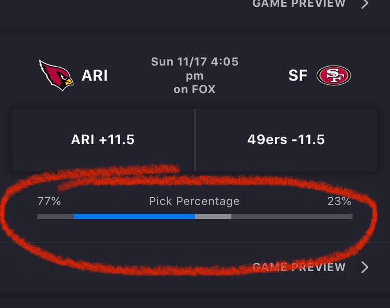The height and width of the screenshot is (308, 390).
Task: Click the SF team abbreviation
Action: (x=298, y=75)
